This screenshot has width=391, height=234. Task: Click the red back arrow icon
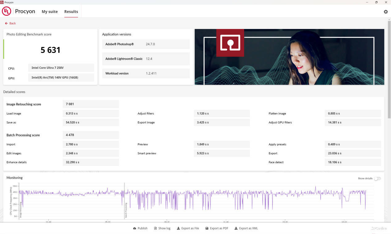click(6, 23)
